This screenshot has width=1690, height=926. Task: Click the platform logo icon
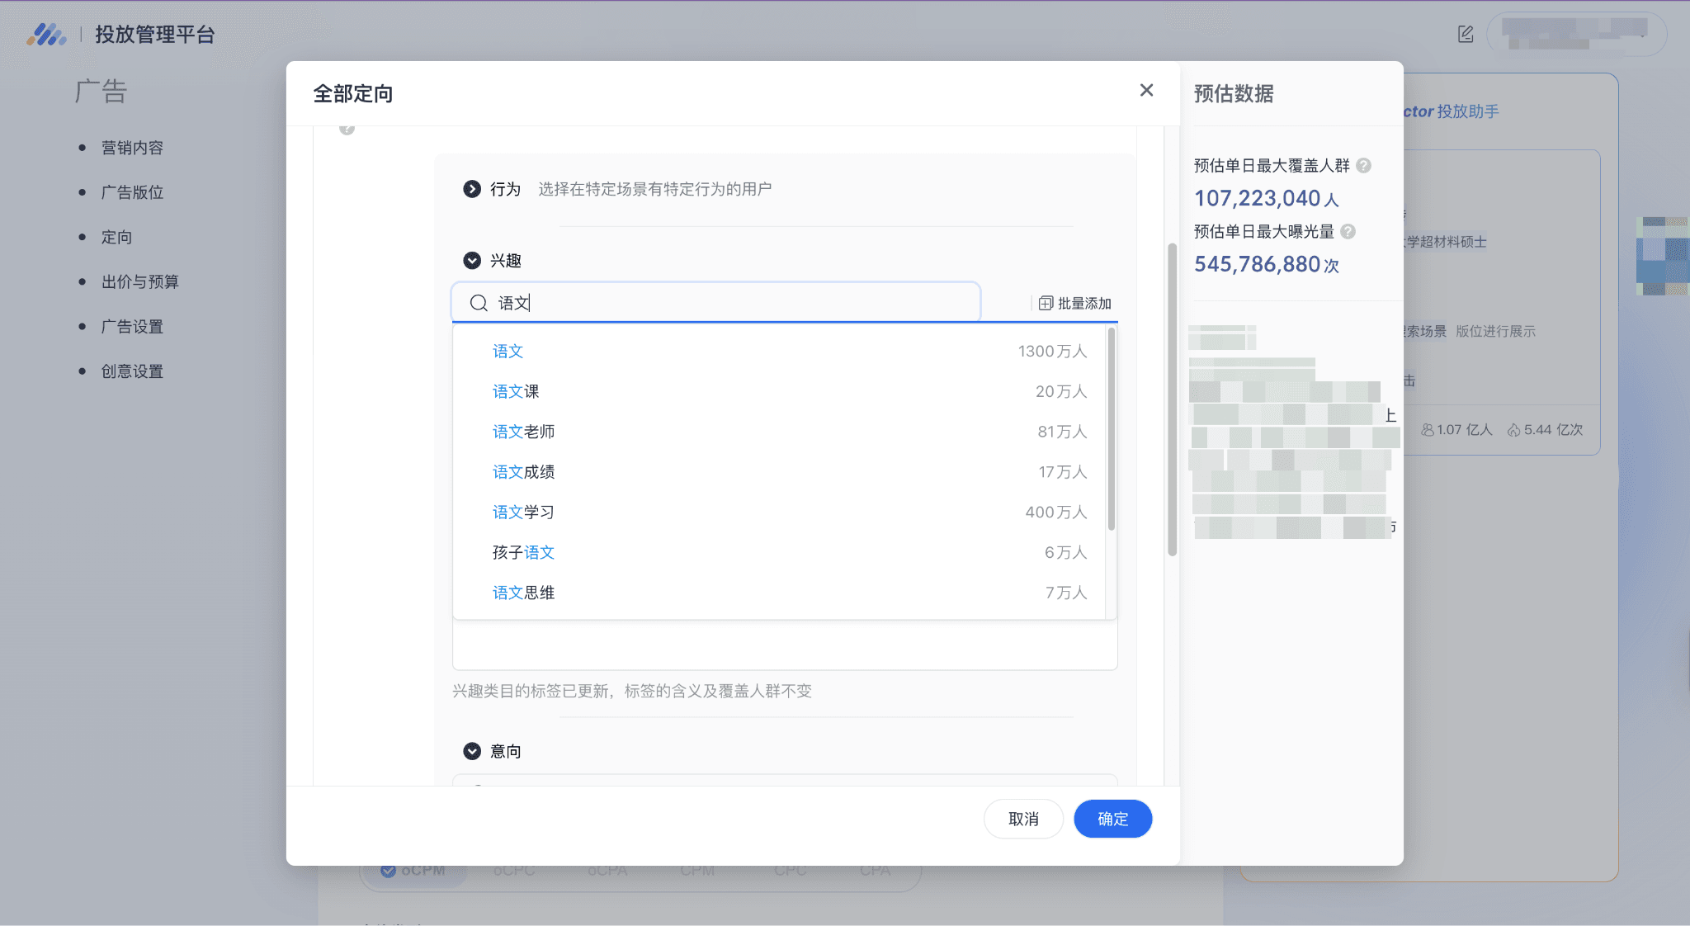(46, 34)
